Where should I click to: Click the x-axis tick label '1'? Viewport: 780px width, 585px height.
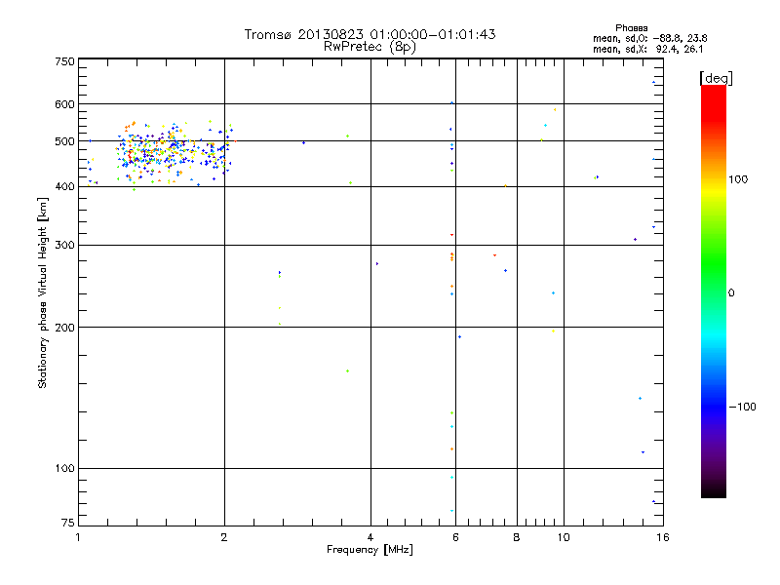coord(78,537)
